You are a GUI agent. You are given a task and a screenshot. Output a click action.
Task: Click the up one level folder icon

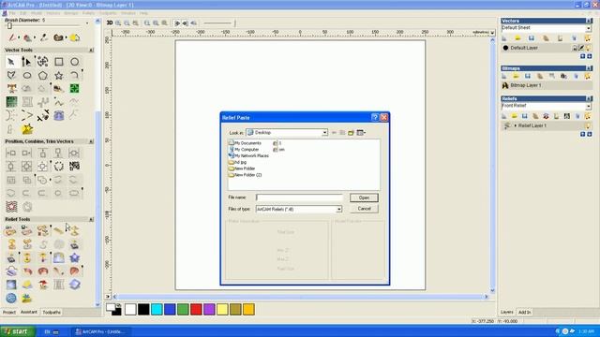coord(342,133)
